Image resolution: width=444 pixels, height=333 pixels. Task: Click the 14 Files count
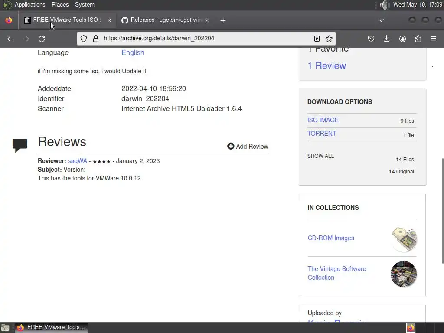405,160
